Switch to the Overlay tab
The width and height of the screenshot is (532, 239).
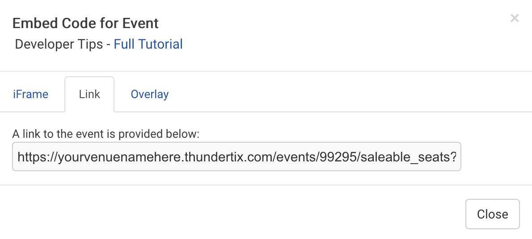[149, 95]
